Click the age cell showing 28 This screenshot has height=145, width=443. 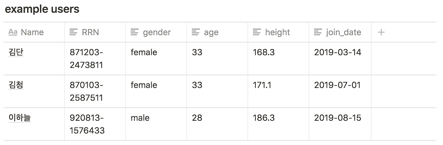(197, 118)
